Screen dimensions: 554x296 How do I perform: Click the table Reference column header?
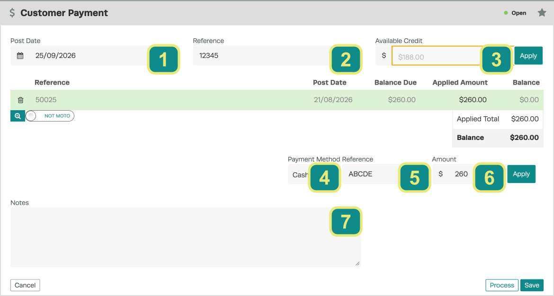(x=52, y=83)
